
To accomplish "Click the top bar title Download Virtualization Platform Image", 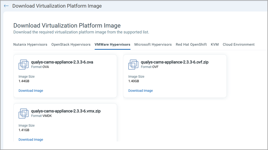I will pos(57,6).
